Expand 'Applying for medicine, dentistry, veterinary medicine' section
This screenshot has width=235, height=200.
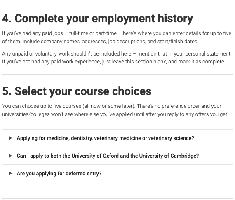[x=117, y=138]
